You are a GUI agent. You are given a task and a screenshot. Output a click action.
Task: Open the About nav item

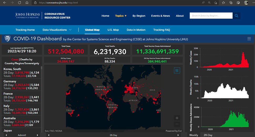click(x=180, y=16)
